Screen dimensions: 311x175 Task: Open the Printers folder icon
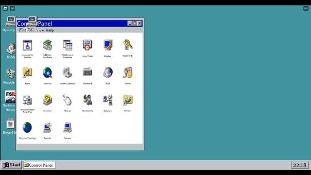coord(128,100)
